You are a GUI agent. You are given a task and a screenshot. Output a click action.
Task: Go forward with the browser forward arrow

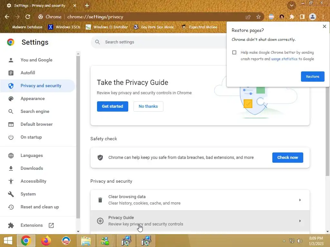pyautogui.click(x=17, y=17)
